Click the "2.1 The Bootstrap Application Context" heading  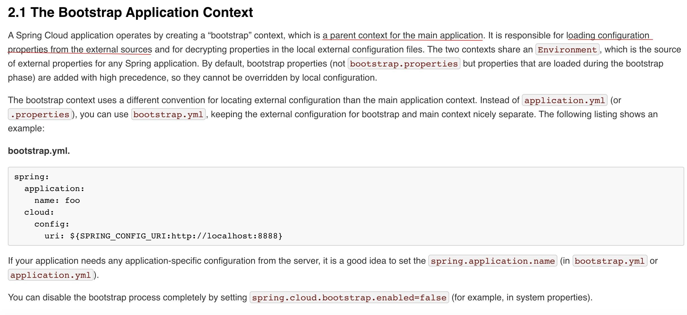pos(130,12)
